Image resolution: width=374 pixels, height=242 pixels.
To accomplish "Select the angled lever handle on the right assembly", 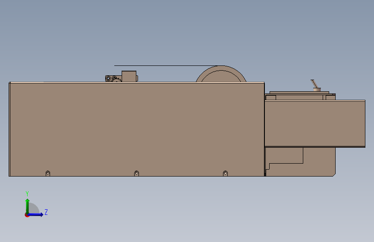I will [x=314, y=84].
